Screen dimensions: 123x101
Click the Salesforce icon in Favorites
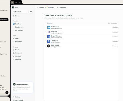[x=14, y=24]
